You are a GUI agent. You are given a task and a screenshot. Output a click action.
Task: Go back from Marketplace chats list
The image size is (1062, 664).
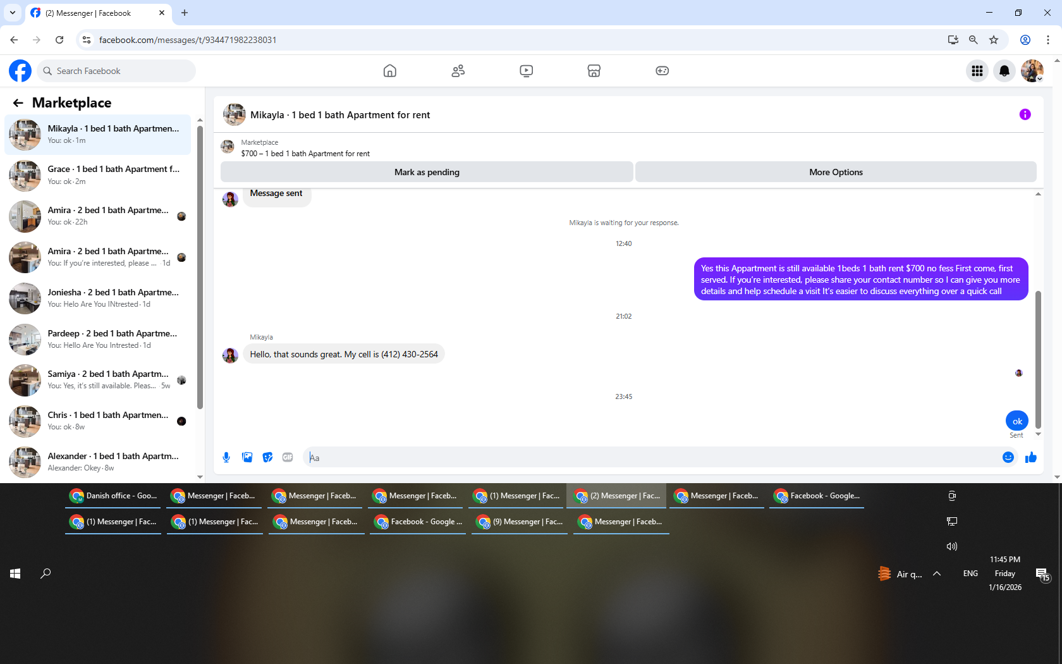[x=18, y=102]
